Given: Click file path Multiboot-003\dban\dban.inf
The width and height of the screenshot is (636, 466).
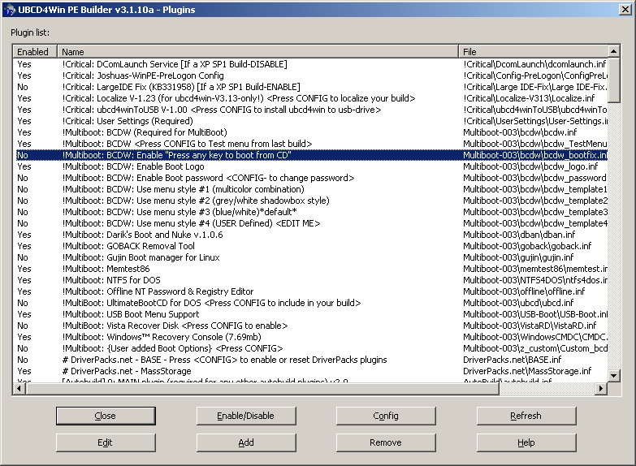Looking at the screenshot, I should tap(519, 235).
